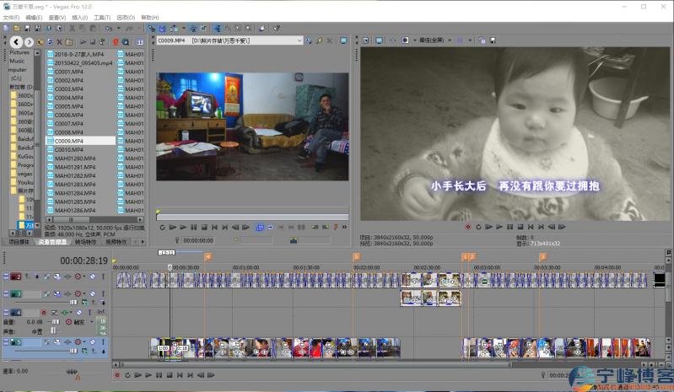Switch to the 转场特效 tab

coord(85,242)
